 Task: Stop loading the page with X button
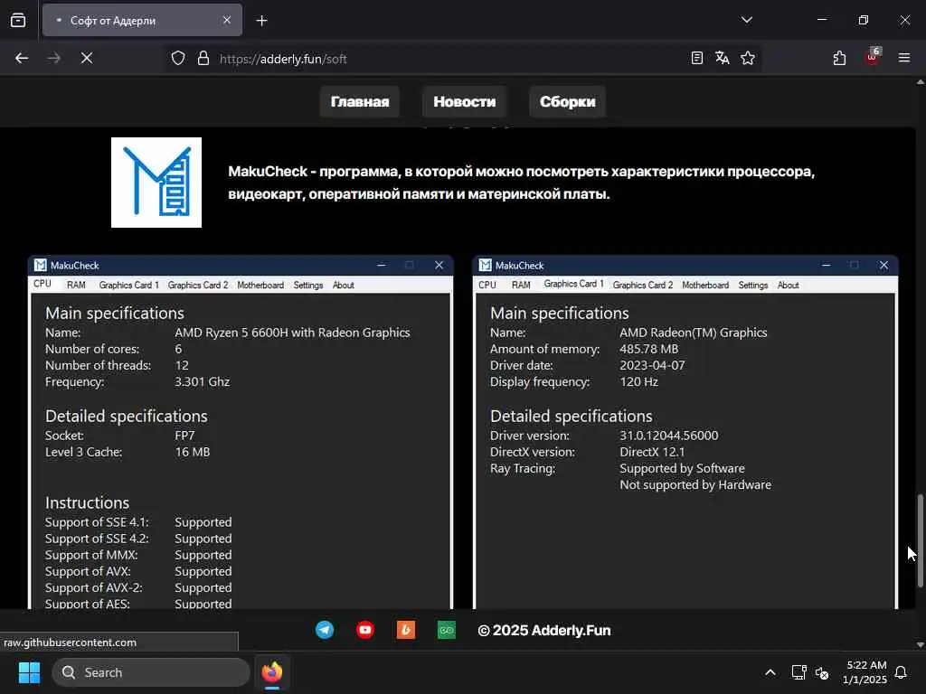(x=86, y=58)
